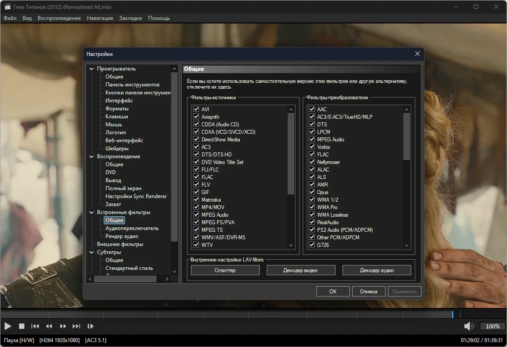Click the Сплиттер button

point(225,270)
